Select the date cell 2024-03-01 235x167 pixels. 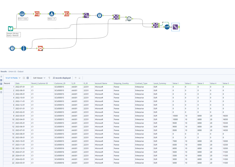23,163
